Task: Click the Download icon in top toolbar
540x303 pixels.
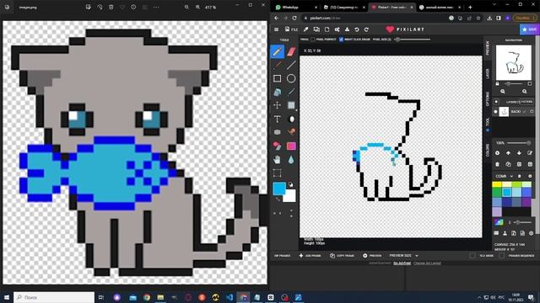Action: pyautogui.click(x=347, y=29)
